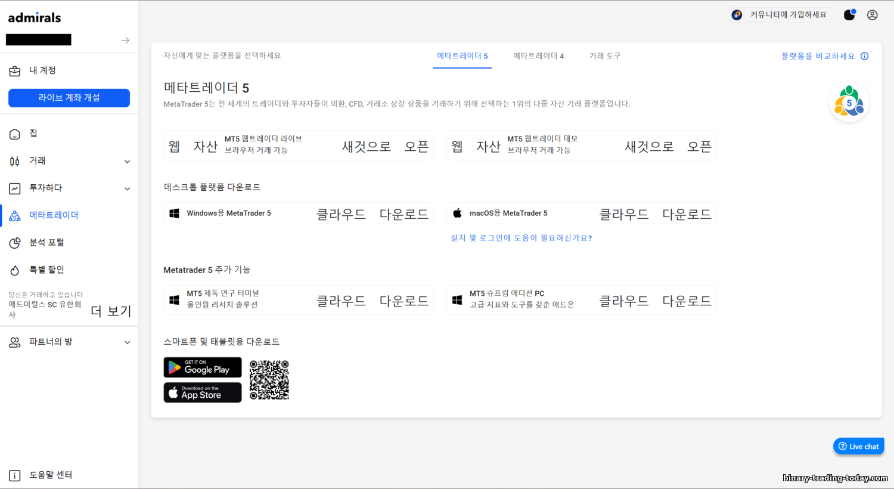
Task: Click the QR code image
Action: coord(269,380)
